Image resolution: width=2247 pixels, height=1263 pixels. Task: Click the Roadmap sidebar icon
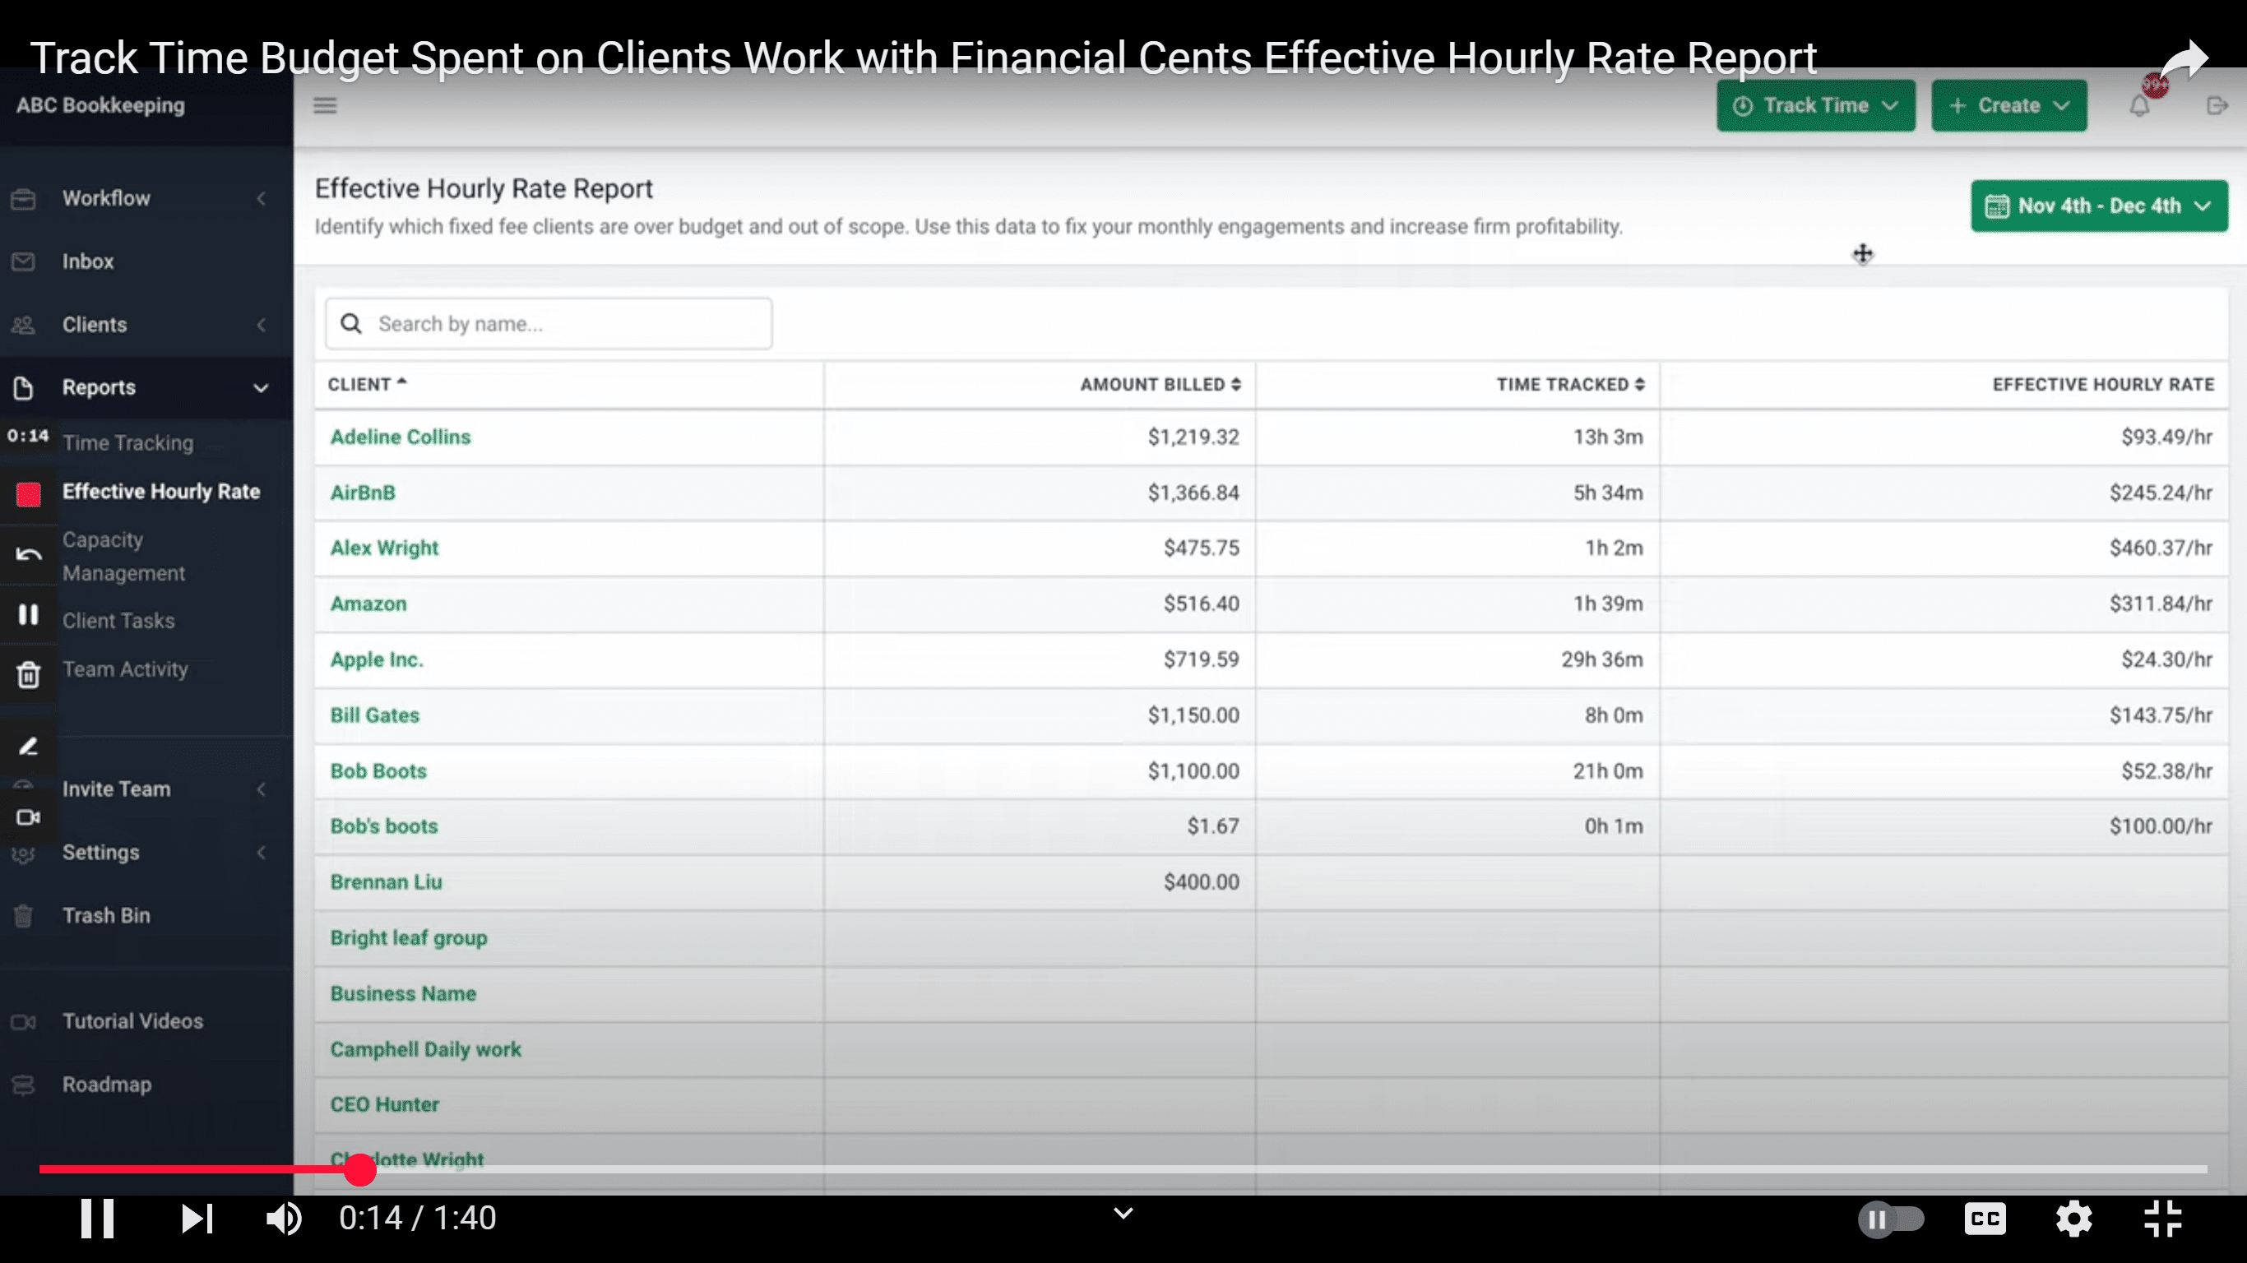(x=24, y=1085)
